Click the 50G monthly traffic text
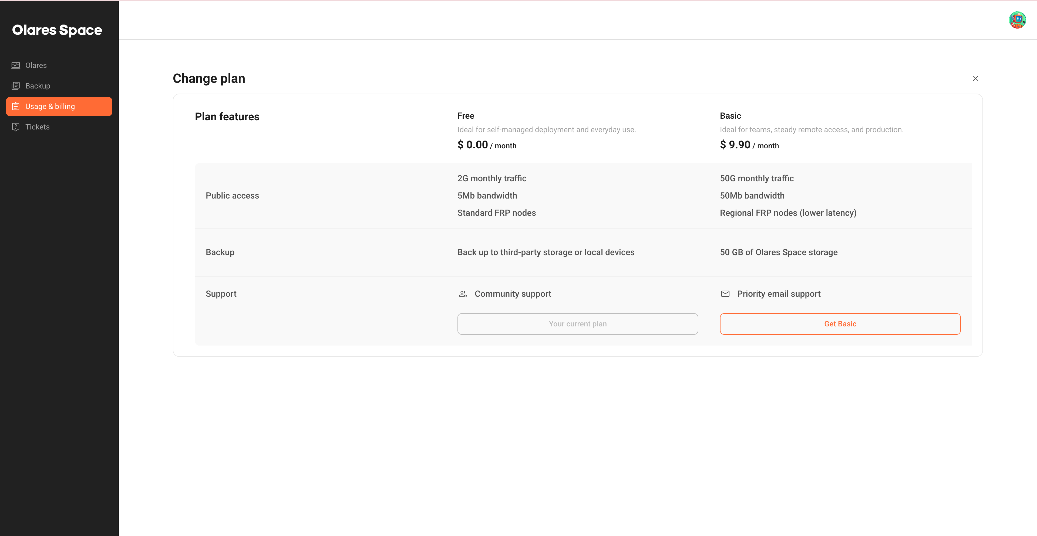This screenshot has height=536, width=1037. (757, 179)
